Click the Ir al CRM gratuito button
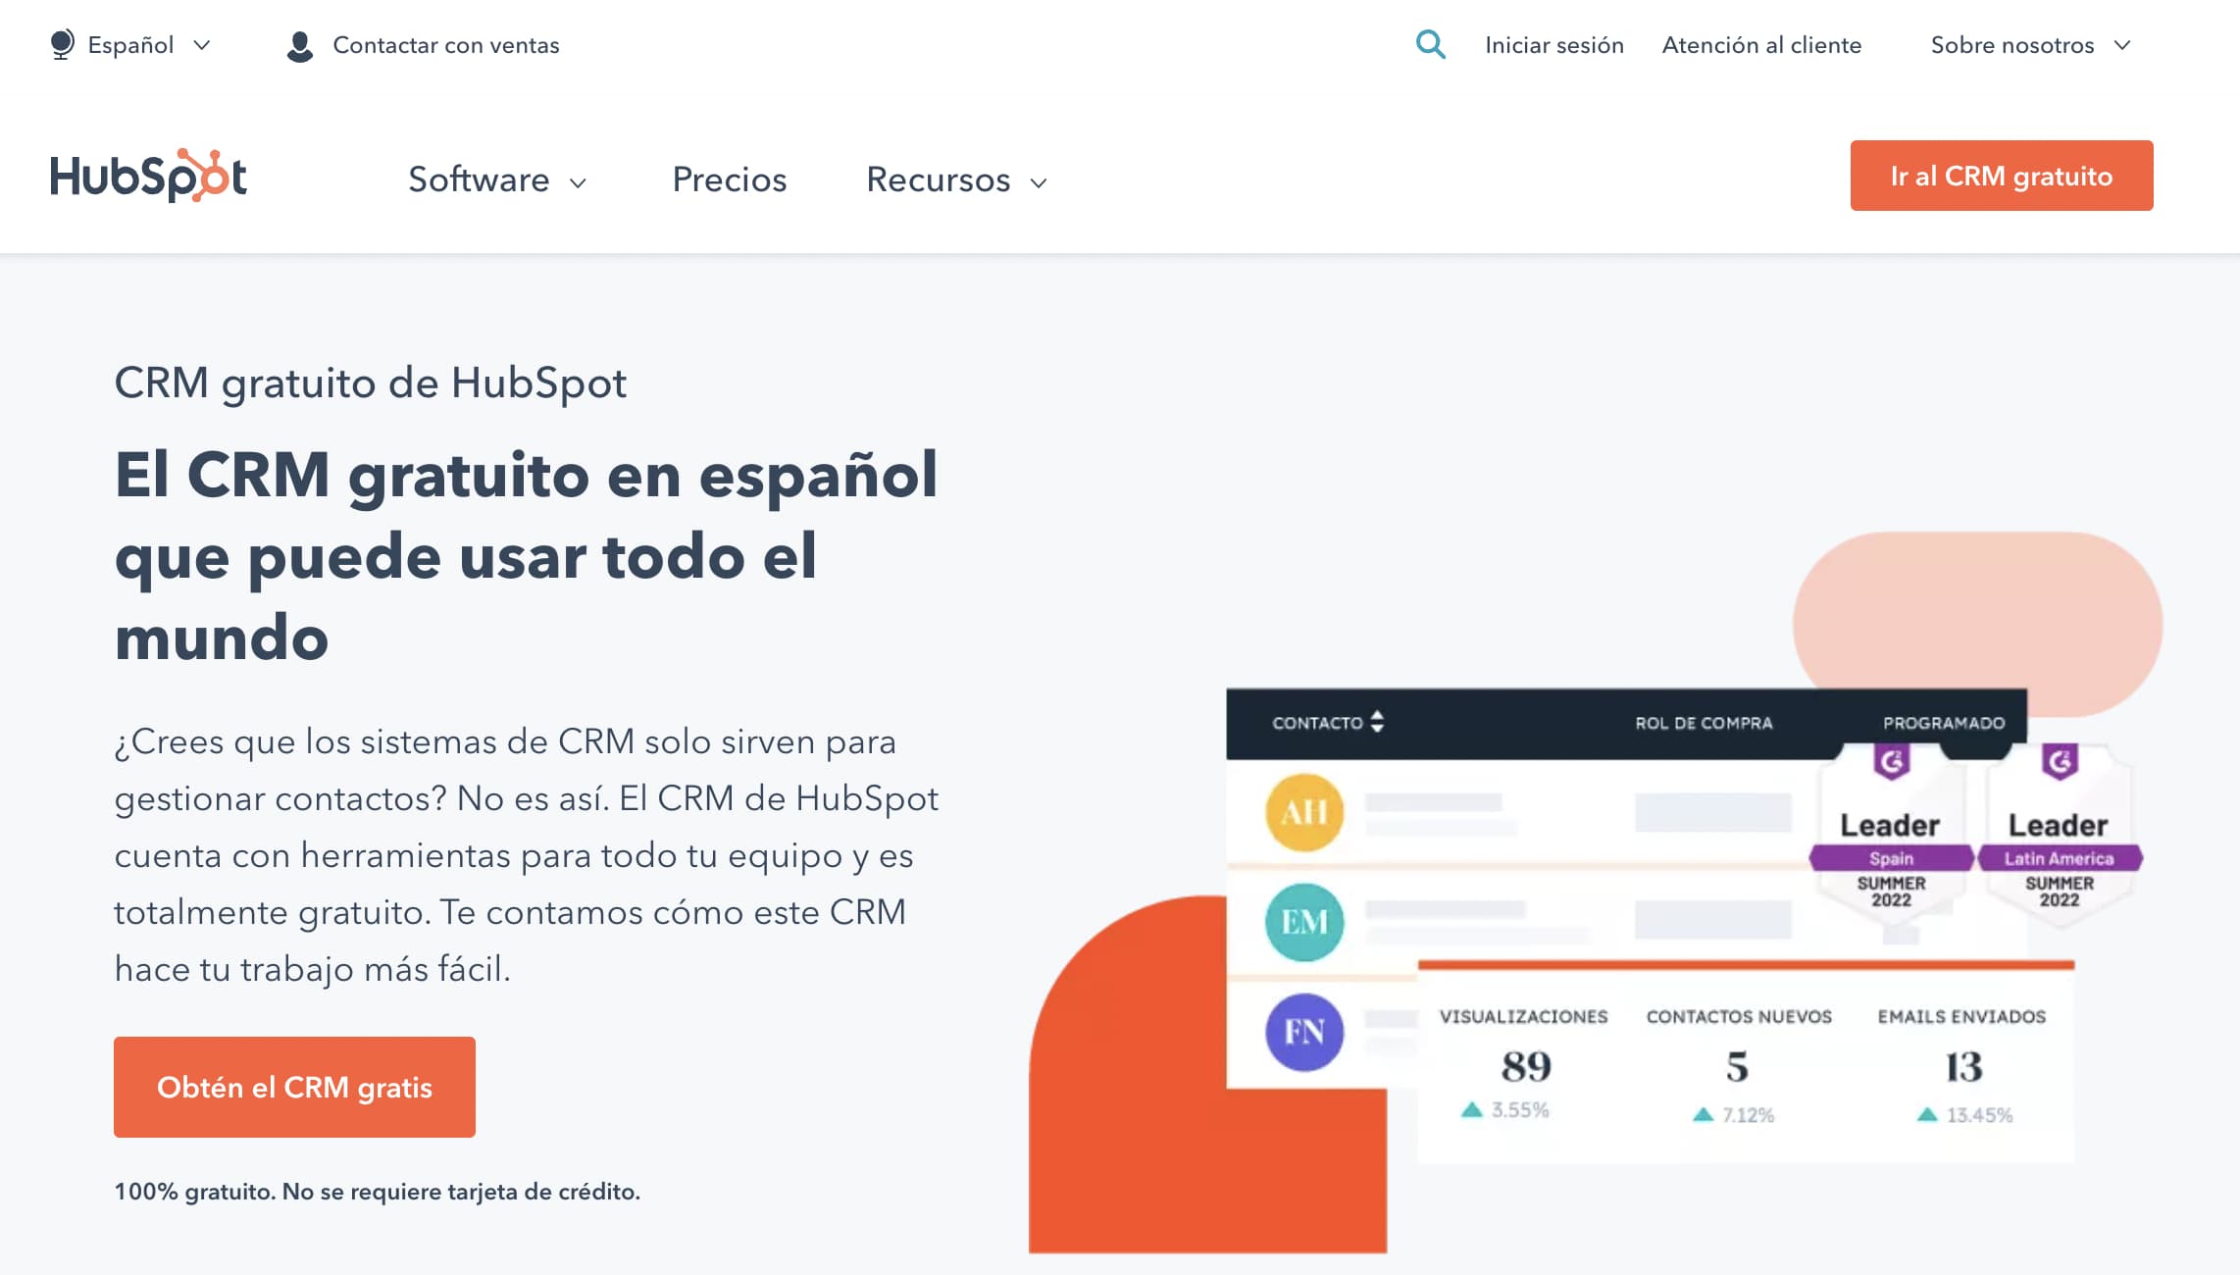2240x1275 pixels. (2000, 176)
